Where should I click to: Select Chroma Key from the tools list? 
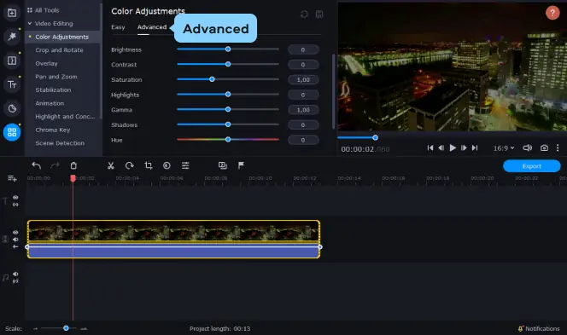tap(53, 130)
